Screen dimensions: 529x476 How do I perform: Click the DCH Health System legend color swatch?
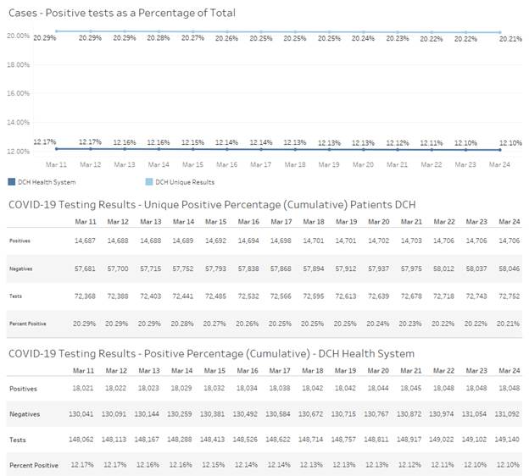pyautogui.click(x=12, y=181)
